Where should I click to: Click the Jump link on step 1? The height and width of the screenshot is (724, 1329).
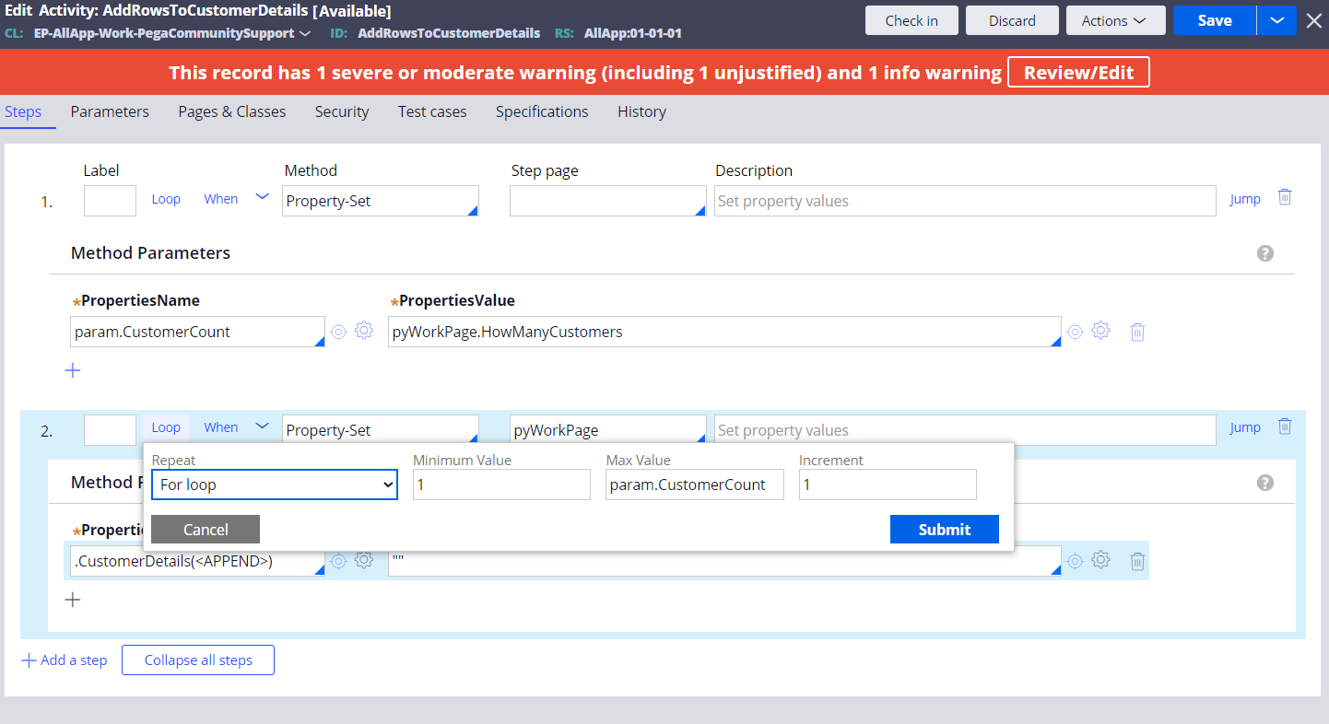(1244, 199)
